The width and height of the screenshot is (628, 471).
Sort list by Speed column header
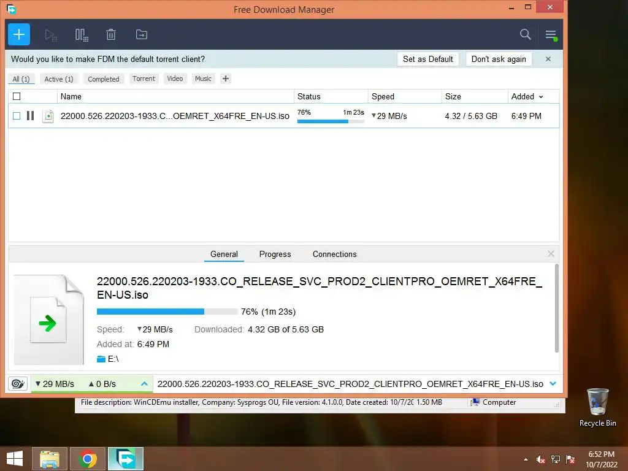(x=405, y=96)
